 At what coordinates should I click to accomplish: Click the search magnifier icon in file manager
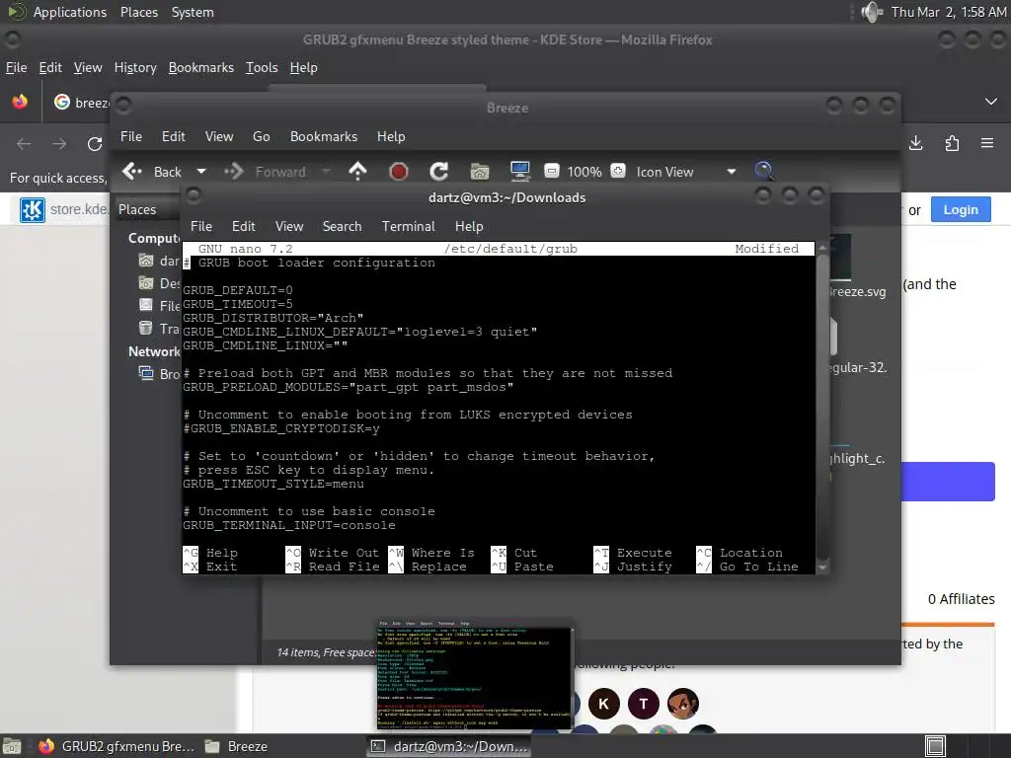tap(764, 171)
